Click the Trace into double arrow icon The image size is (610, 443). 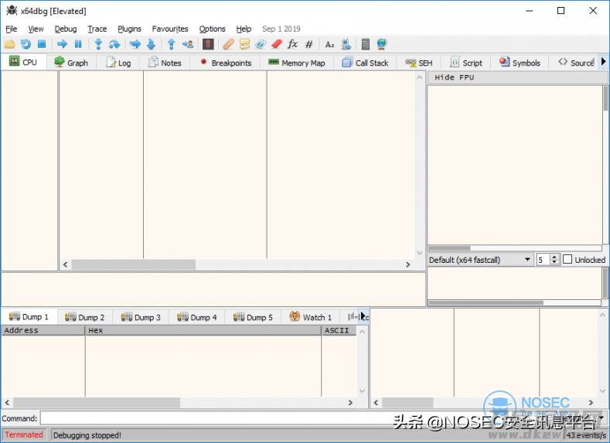coord(135,44)
